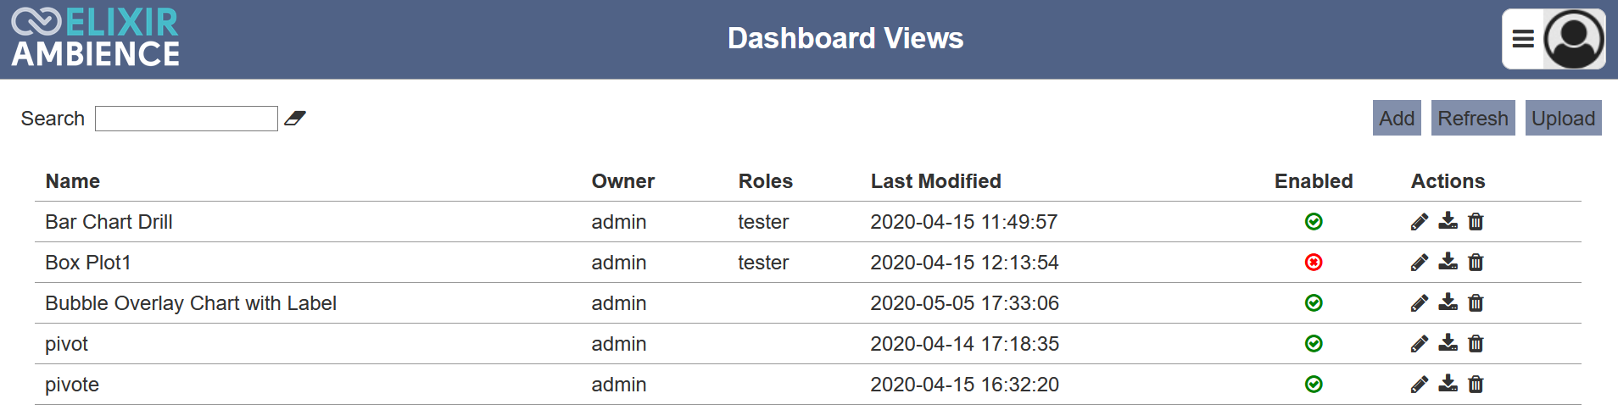
Task: Edit the Bar Chart Drill view
Action: tap(1420, 222)
